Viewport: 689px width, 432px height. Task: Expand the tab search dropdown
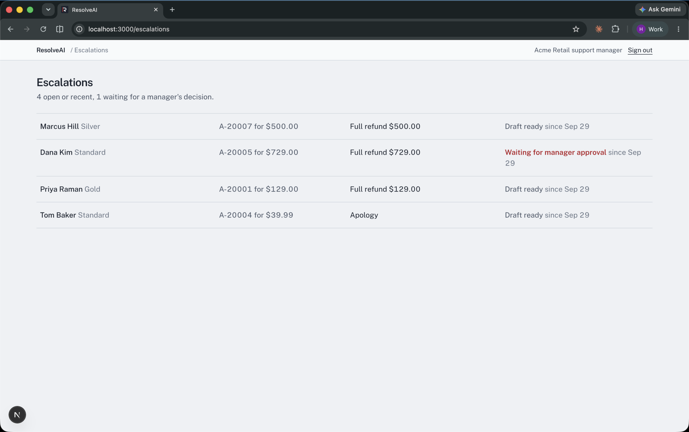pos(48,10)
